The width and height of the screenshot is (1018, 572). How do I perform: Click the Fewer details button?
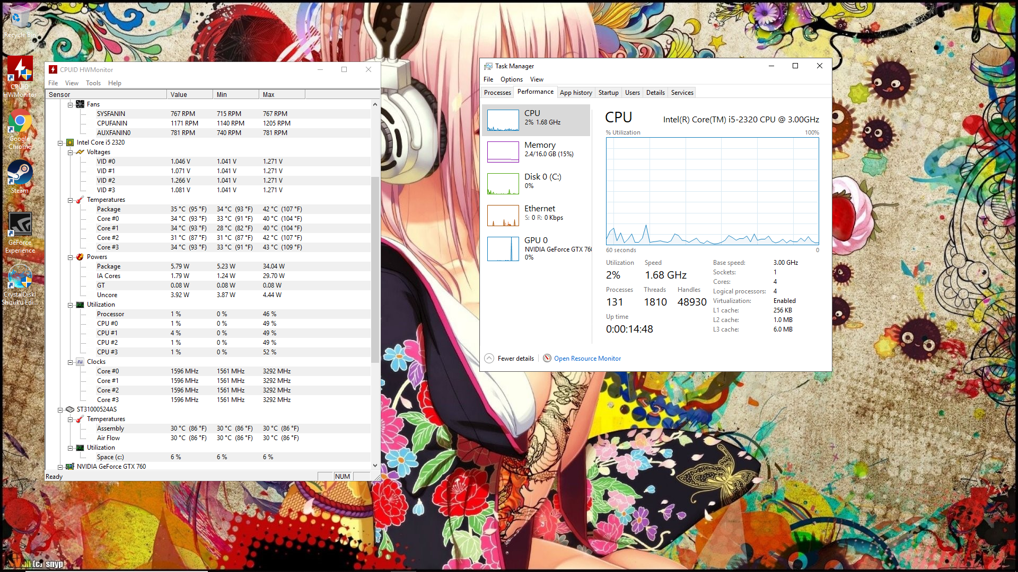(x=509, y=359)
